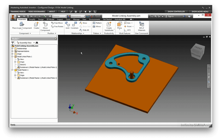
Task: Click the appearance color sphere icon
Action: point(69,16)
